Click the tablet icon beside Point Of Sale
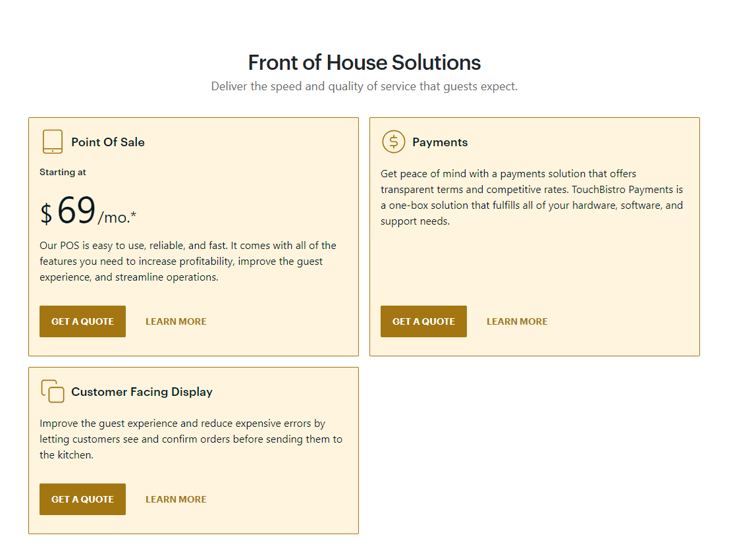This screenshot has height=550, width=729. (53, 142)
